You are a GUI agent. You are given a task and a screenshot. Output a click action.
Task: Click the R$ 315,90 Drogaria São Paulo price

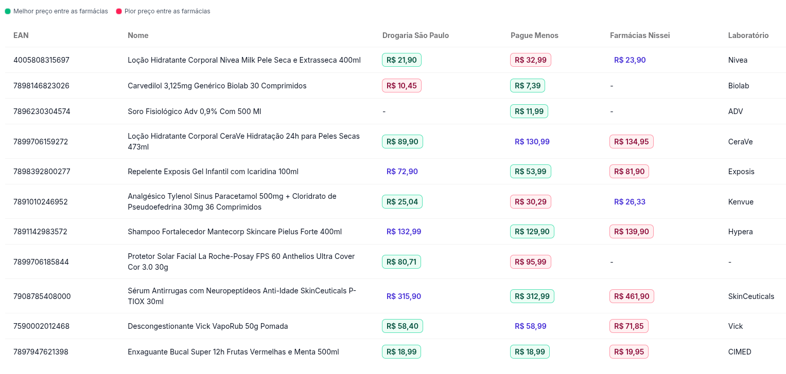pos(404,296)
